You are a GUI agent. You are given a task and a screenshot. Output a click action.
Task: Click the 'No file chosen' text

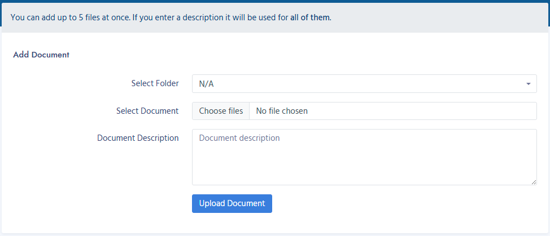(282, 111)
